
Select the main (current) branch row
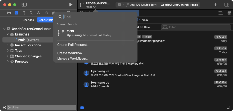click(28, 40)
